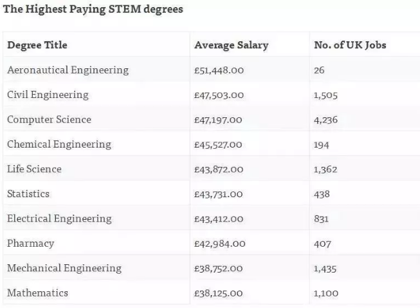
Task: Click the Degree Title column header
Action: pyautogui.click(x=37, y=45)
